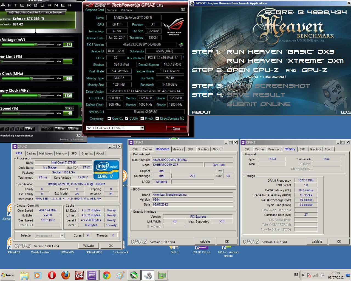Image resolution: width=351 pixels, height=281 pixels.
Task: Click the BIOS save chip icon in GPU-Z
Action: (181, 44)
